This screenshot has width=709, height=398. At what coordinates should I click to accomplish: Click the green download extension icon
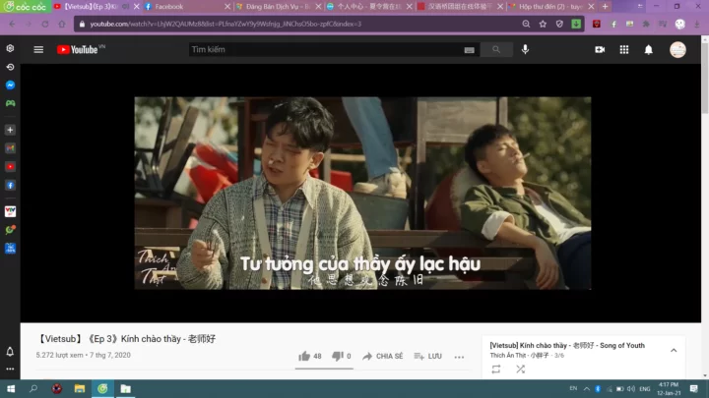[x=576, y=24]
